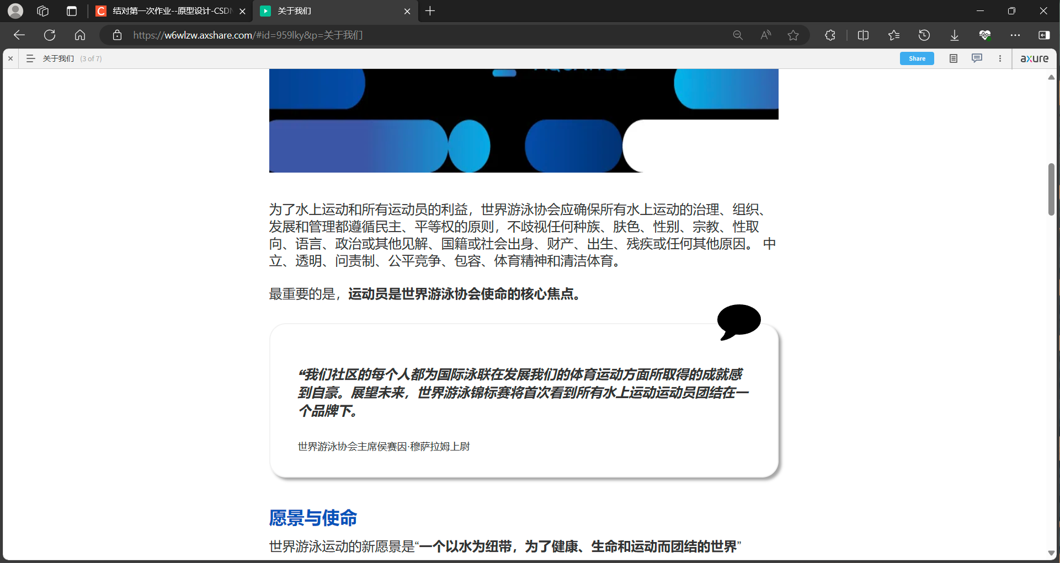Click the scroll down arrow
Image resolution: width=1060 pixels, height=563 pixels.
[x=1051, y=553]
